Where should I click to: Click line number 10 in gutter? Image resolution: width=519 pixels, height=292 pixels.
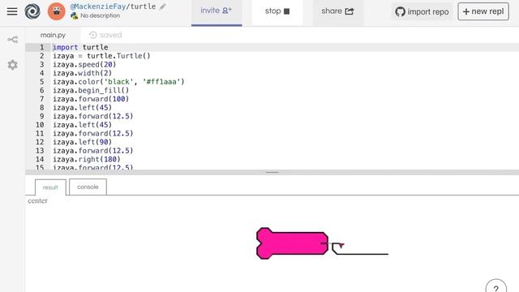click(x=40, y=125)
